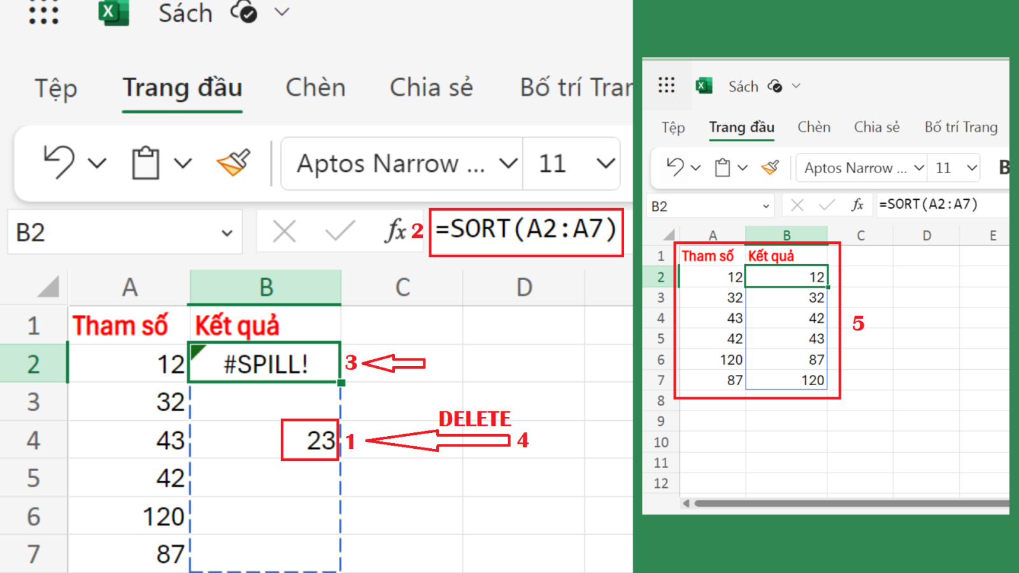Click Enter checkmark in formula bar, left window
The image size is (1019, 573).
339,231
